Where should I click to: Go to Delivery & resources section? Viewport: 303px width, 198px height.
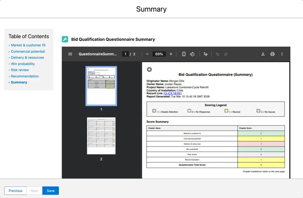point(27,57)
